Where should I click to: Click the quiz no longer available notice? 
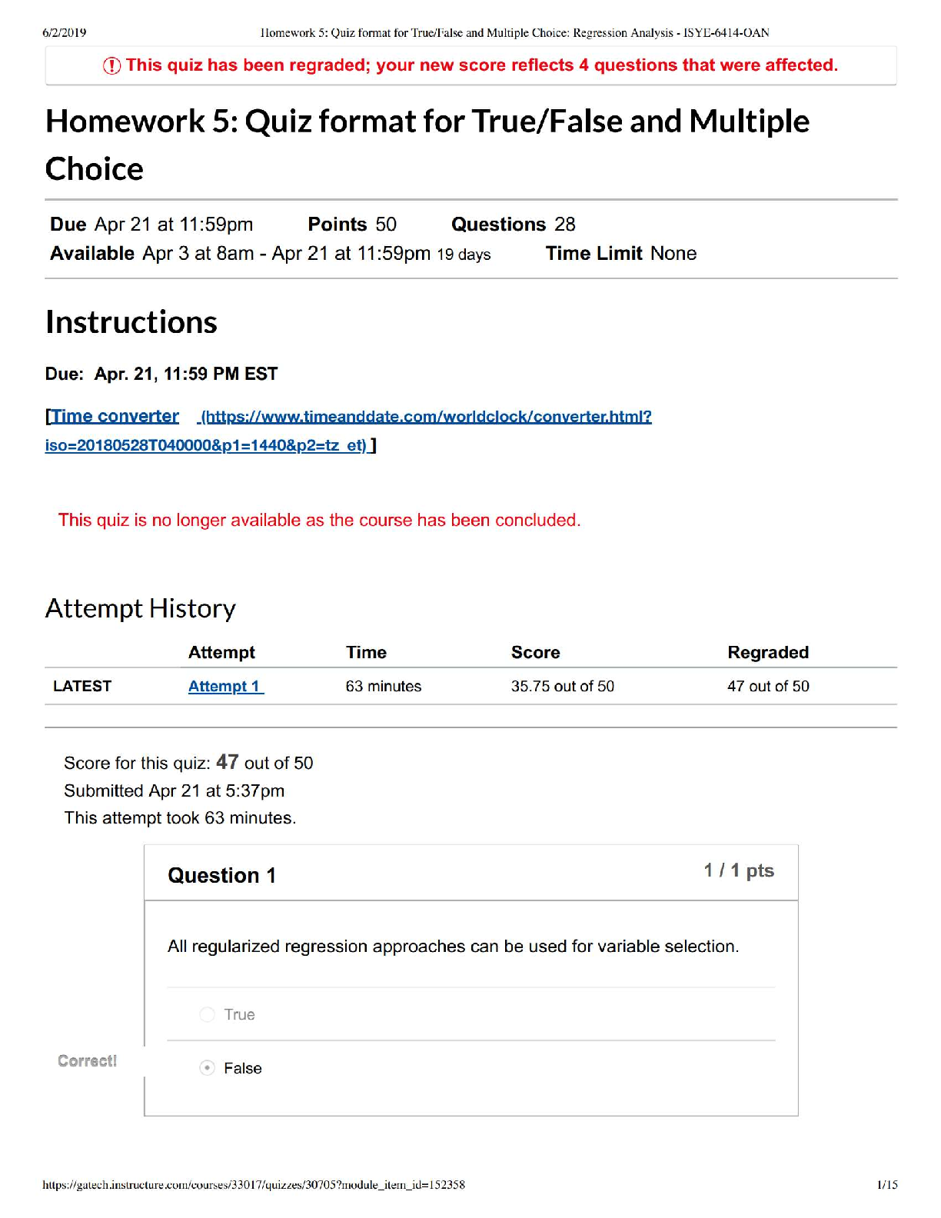(319, 520)
